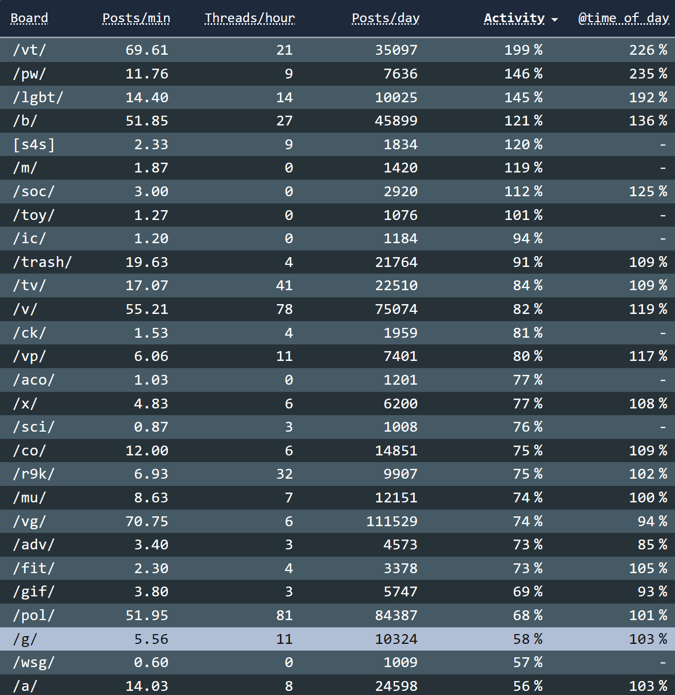Image resolution: width=675 pixels, height=695 pixels.
Task: Select the /wsg/ board name
Action: [x=34, y=662]
